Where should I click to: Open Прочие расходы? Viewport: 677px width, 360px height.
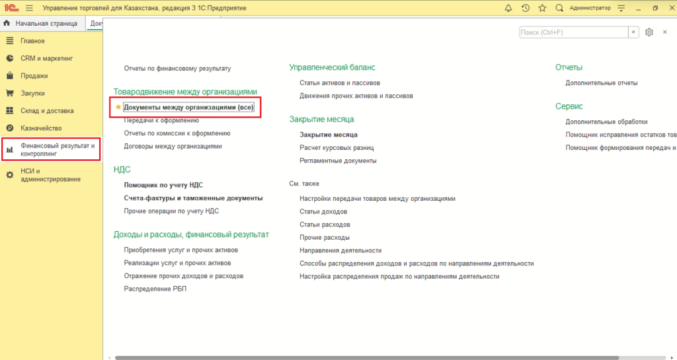(325, 238)
